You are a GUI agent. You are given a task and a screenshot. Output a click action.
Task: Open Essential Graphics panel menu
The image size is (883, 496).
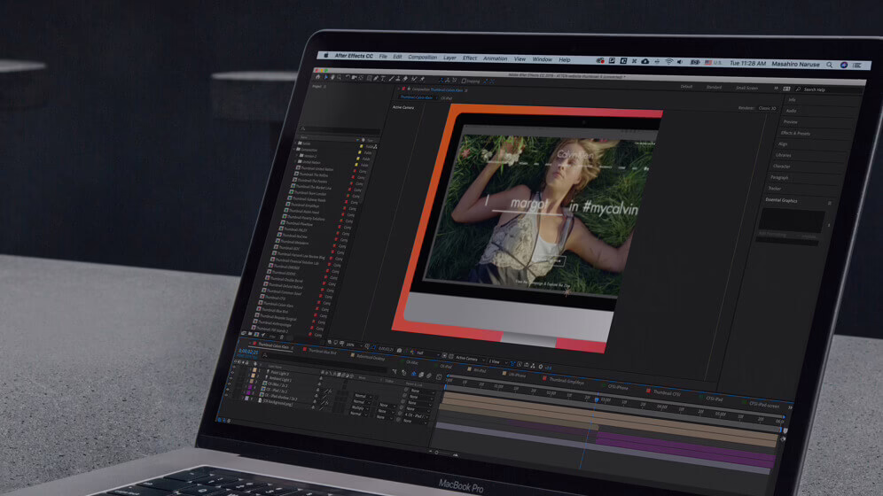pos(830,203)
